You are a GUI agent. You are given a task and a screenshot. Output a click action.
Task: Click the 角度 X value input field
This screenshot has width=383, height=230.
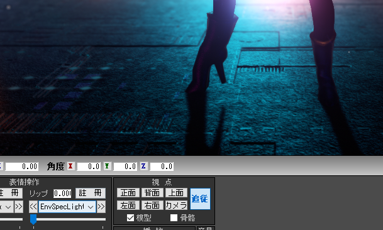89,167
